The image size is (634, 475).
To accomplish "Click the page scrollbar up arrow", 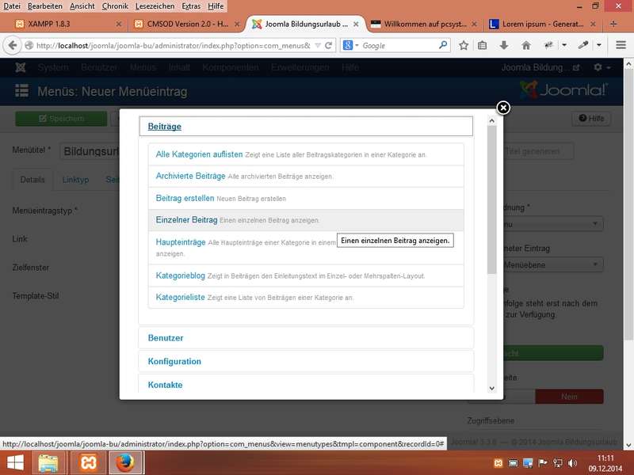I will (628, 64).
